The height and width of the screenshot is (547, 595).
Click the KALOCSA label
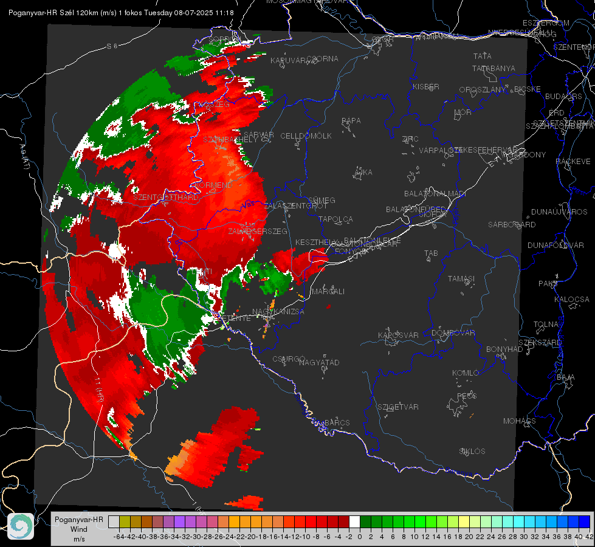click(x=571, y=300)
